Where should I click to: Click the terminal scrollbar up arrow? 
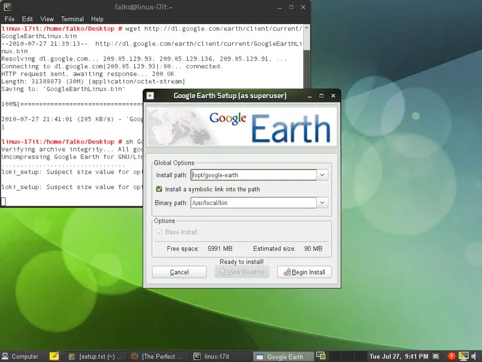click(x=306, y=28)
